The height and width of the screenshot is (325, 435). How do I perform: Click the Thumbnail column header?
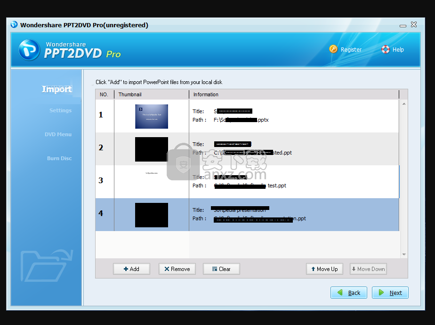tap(152, 94)
